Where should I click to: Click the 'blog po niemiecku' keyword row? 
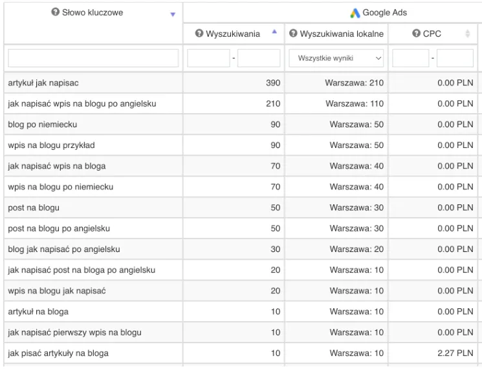click(x=43, y=124)
